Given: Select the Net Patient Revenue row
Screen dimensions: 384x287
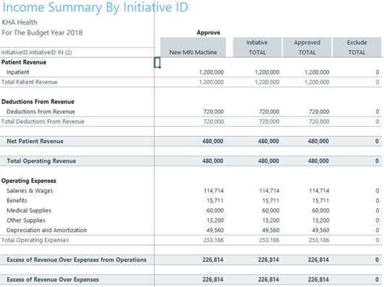Looking at the screenshot, I should [x=191, y=141].
